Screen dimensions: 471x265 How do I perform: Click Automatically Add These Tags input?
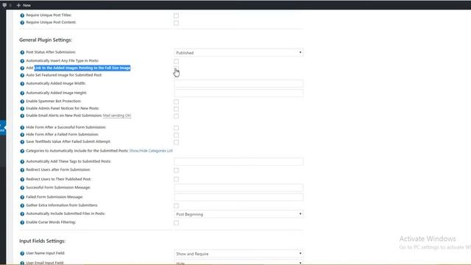tap(238, 162)
